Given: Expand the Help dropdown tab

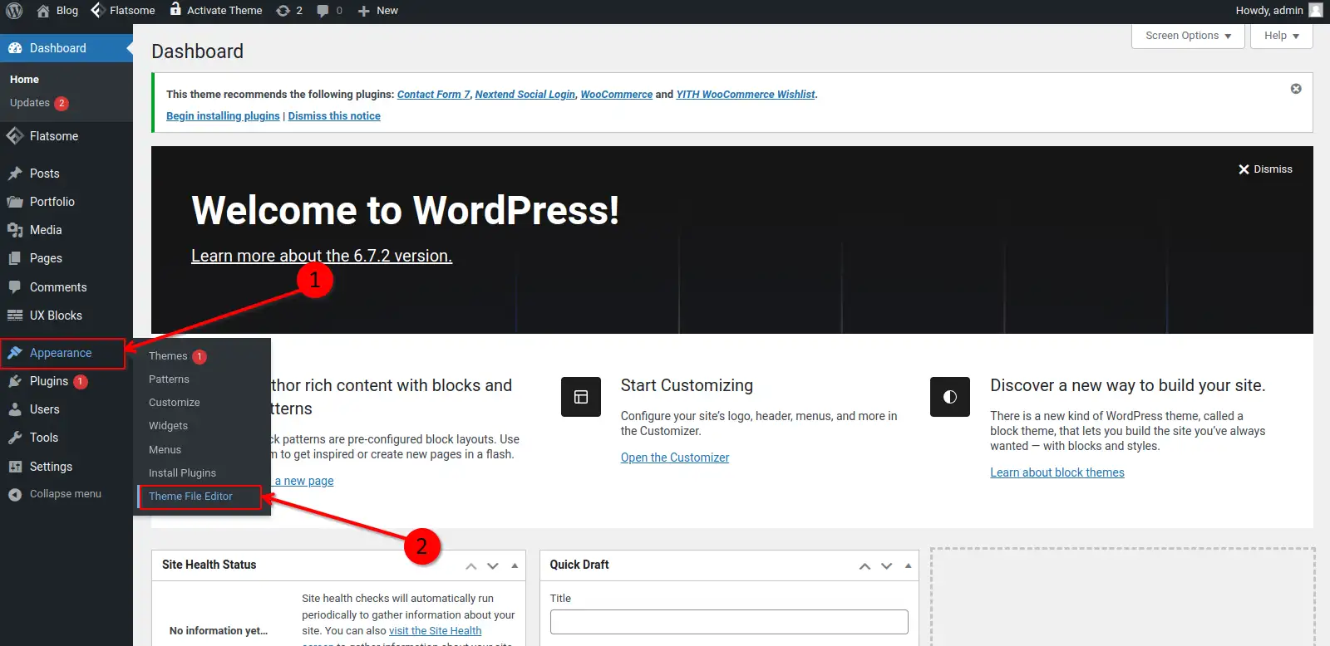Looking at the screenshot, I should point(1281,36).
